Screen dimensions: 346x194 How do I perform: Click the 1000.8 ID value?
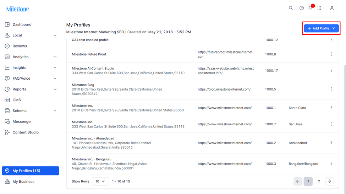270,55
